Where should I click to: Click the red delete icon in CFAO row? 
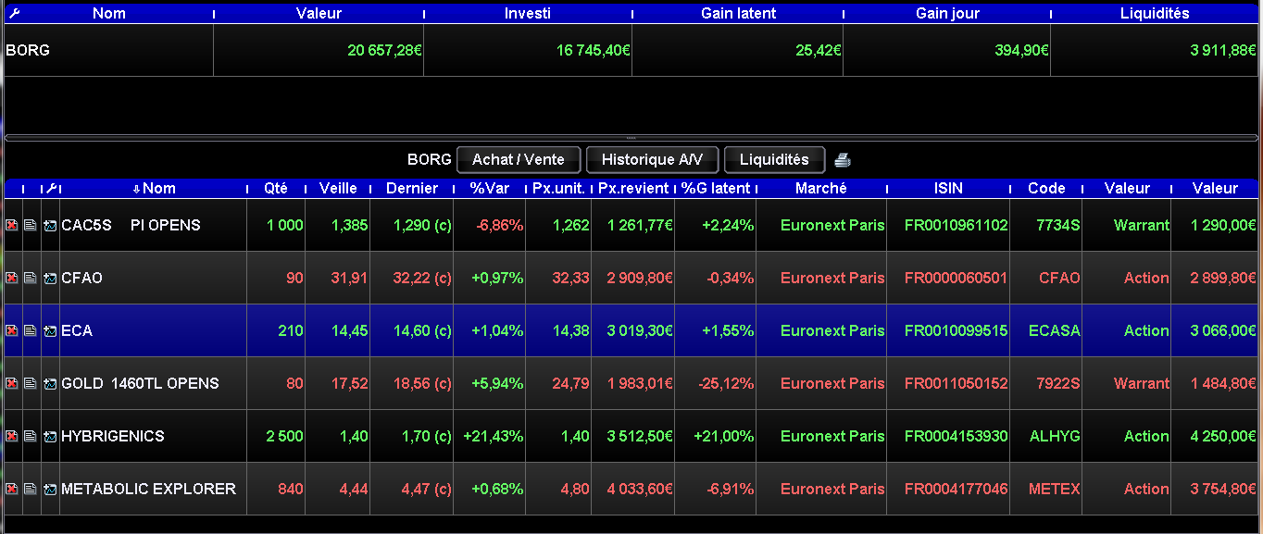coord(12,278)
